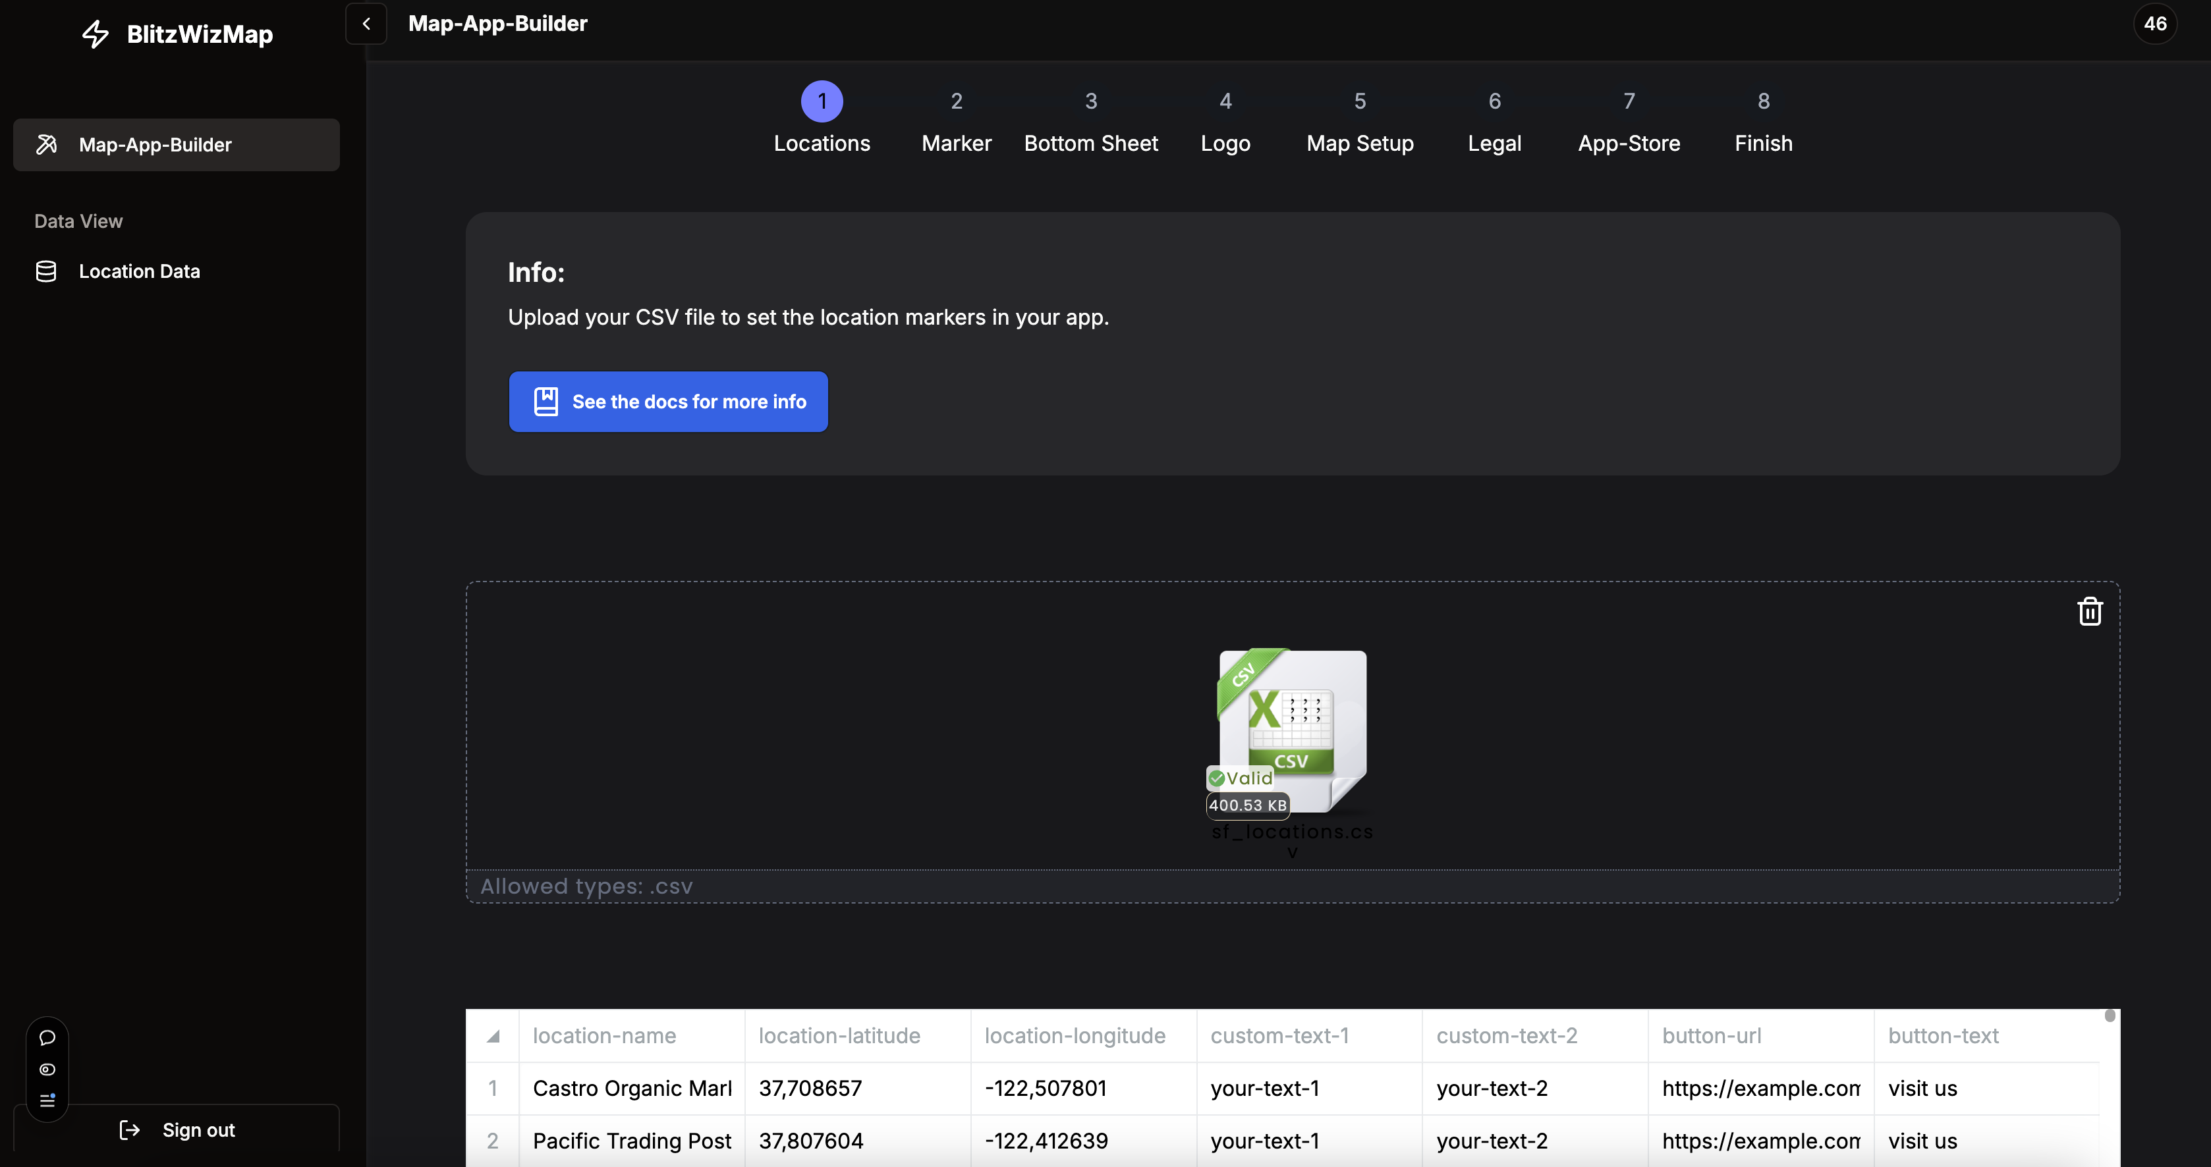The height and width of the screenshot is (1167, 2211).
Task: Click the Data View section label
Action: point(78,221)
